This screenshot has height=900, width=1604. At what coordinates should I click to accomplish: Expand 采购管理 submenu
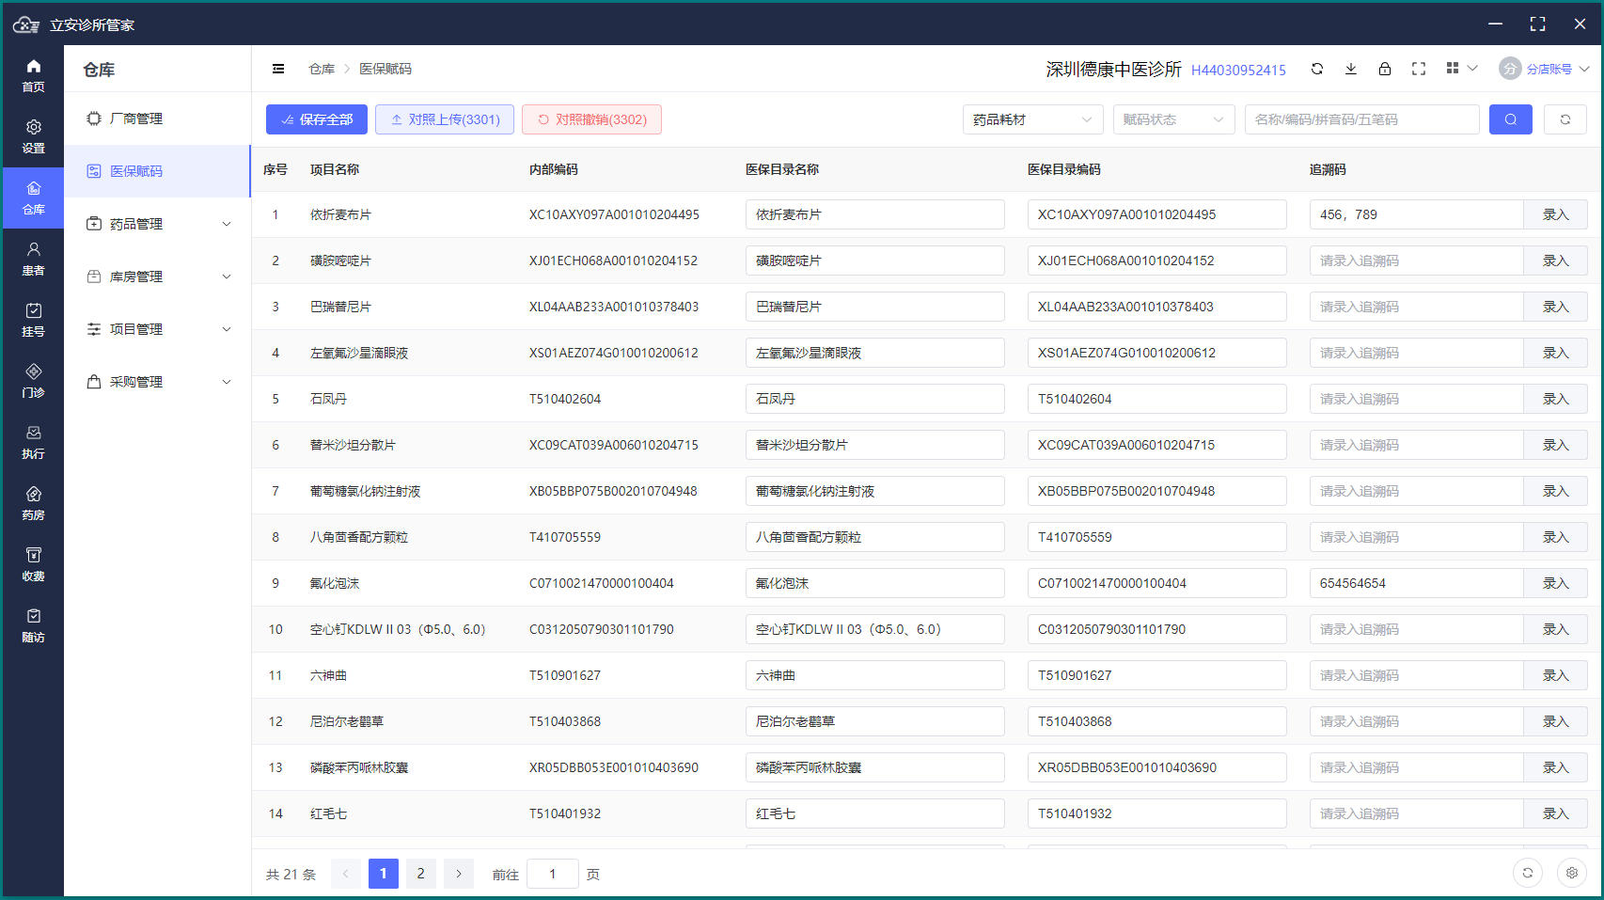pyautogui.click(x=157, y=382)
